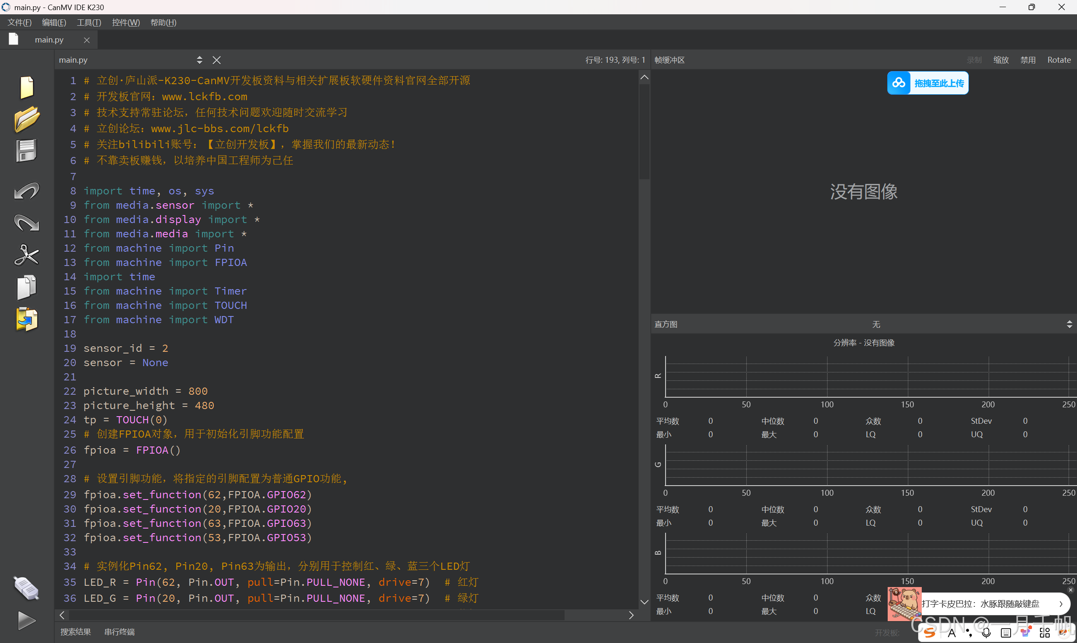Click the editor scroll down arrow
The height and width of the screenshot is (643, 1077).
pyautogui.click(x=644, y=602)
